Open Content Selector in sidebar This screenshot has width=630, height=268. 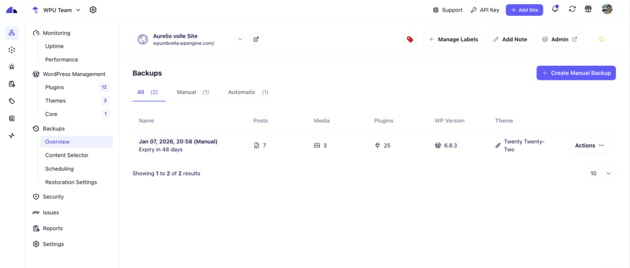tap(66, 156)
